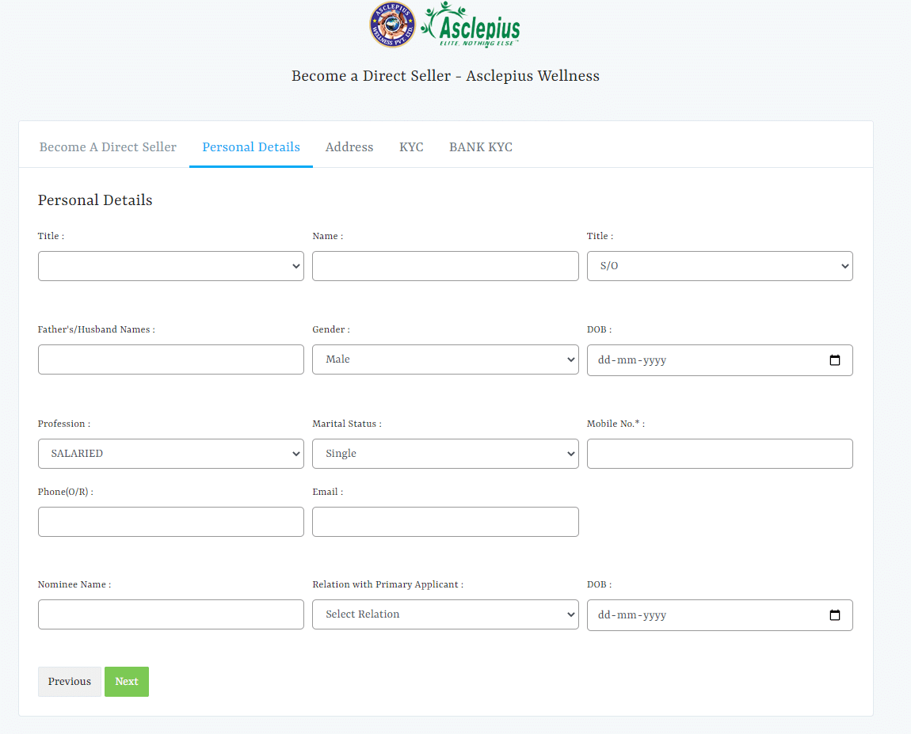Focus the Phone(O/R) input field
Viewport: 911px width, 734px height.
tap(171, 522)
